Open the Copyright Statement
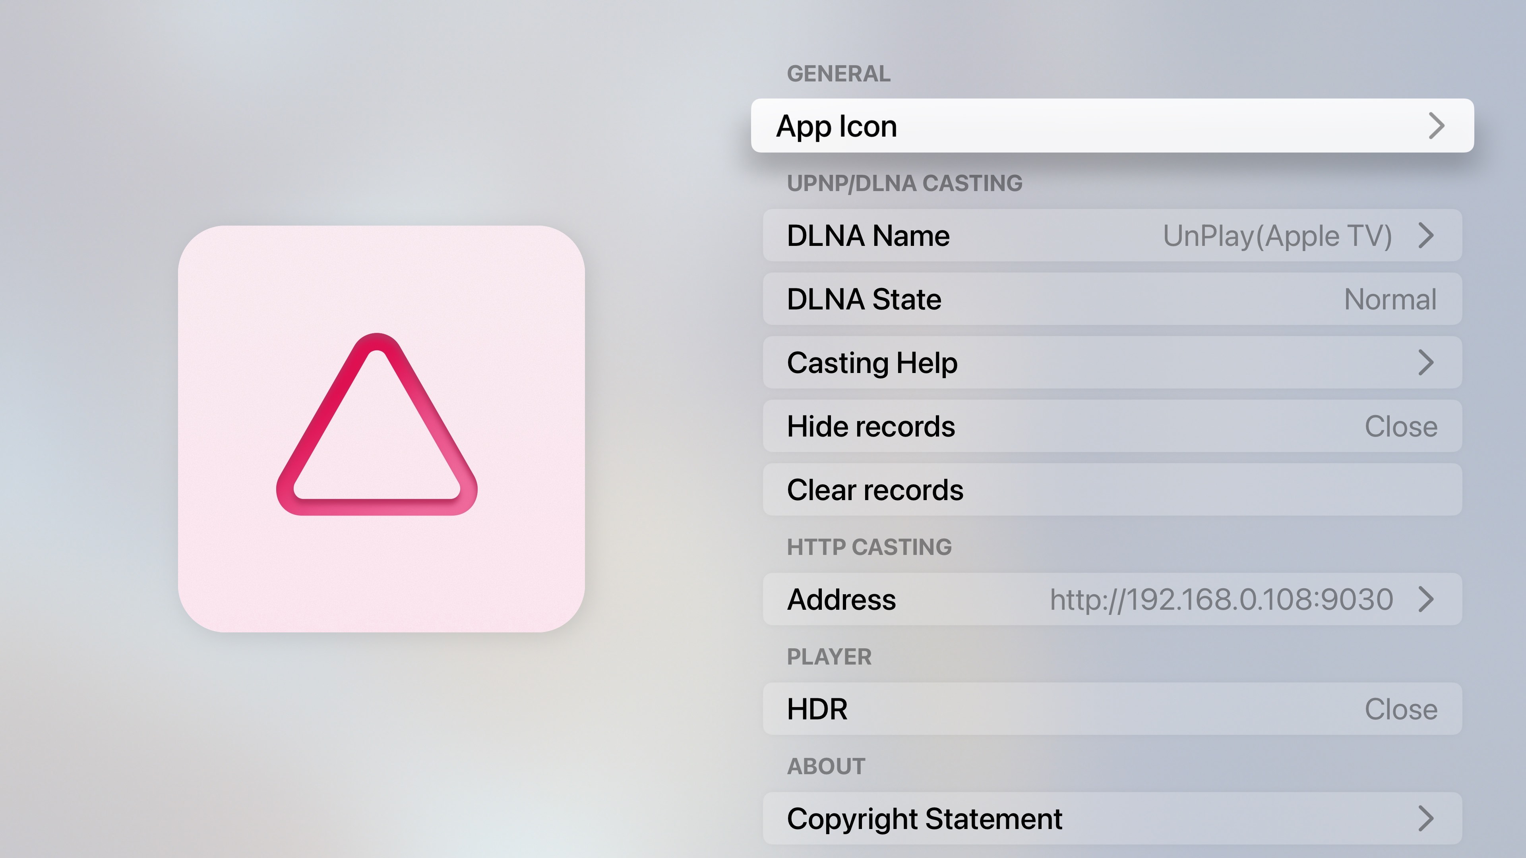1526x858 pixels. (1112, 818)
